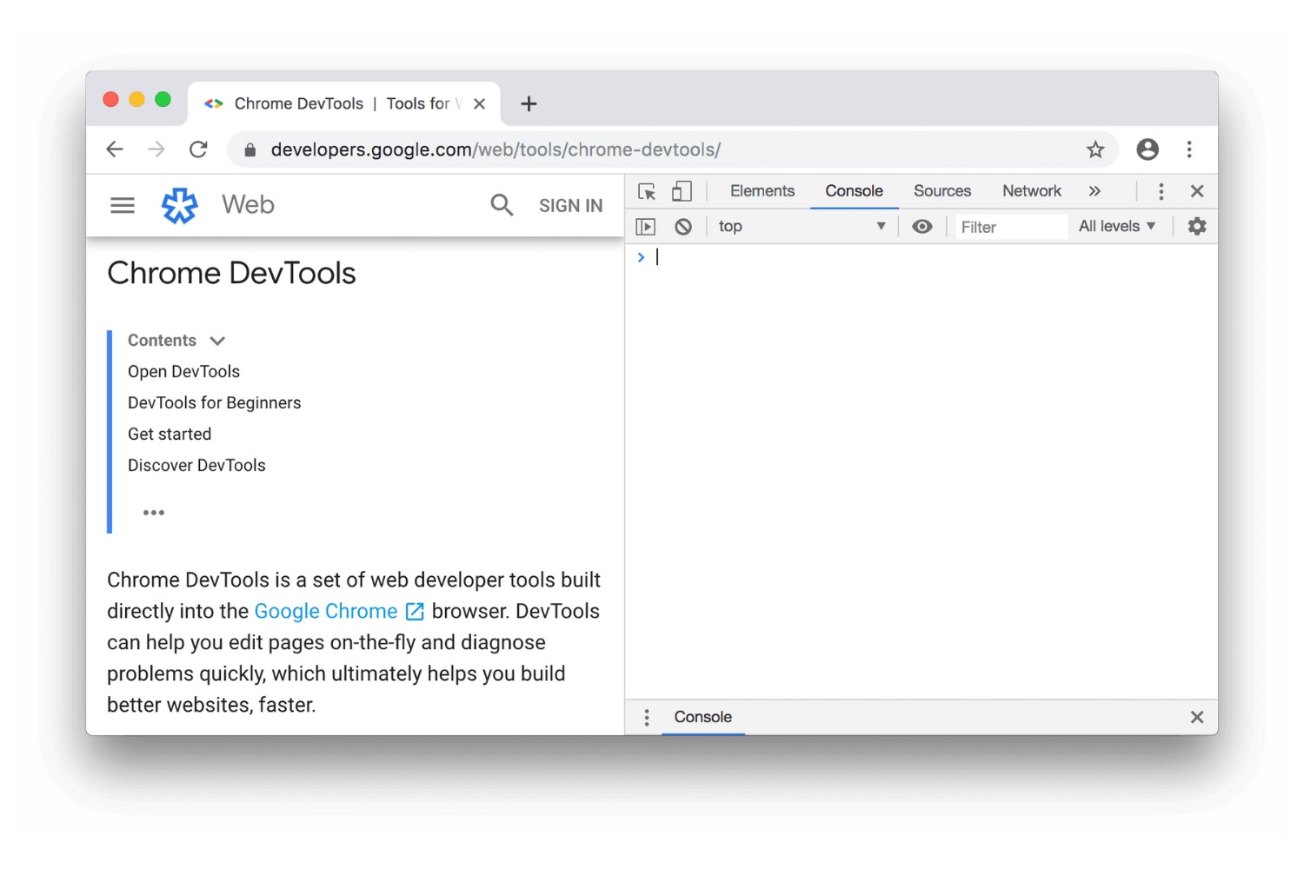Open the top JavaScript context dropdown

coord(800,227)
